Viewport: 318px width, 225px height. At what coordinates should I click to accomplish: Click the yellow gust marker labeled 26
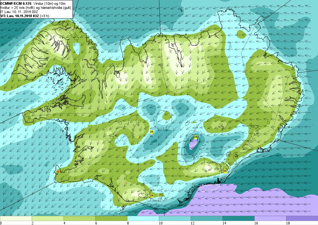coord(151,132)
